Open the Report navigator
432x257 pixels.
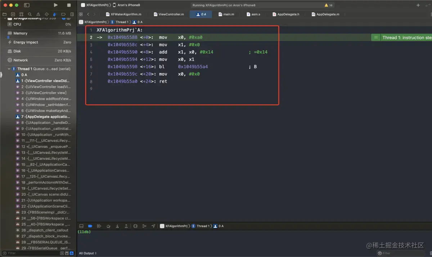pyautogui.click(x=72, y=14)
